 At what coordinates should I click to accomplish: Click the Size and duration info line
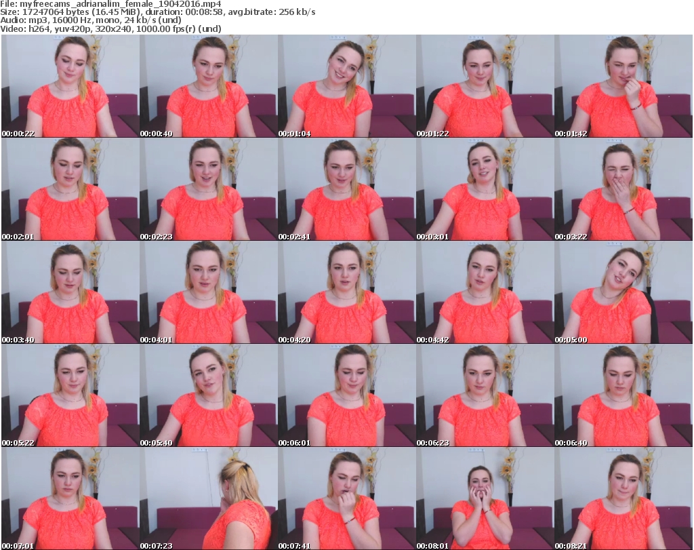(157, 12)
